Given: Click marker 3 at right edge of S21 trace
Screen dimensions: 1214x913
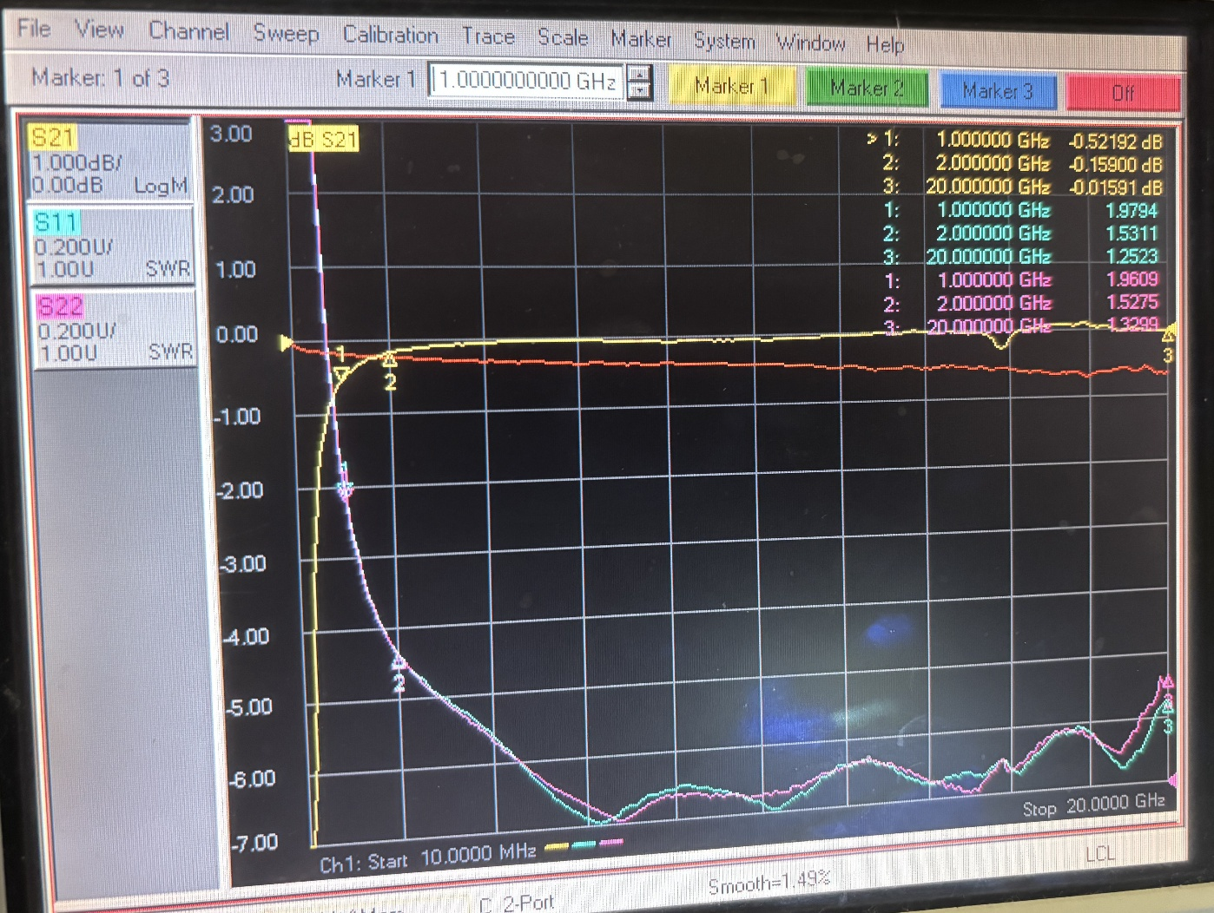Looking at the screenshot, I should click(x=1168, y=336).
